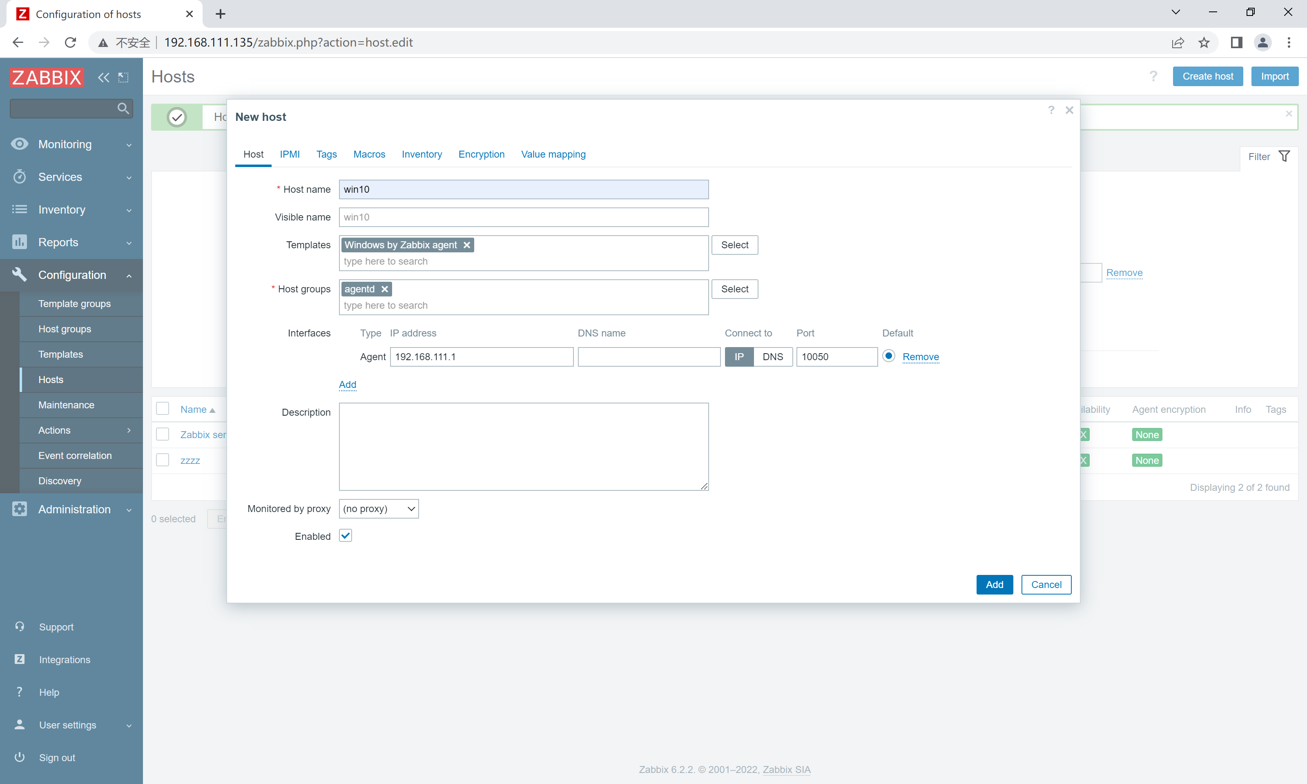Expand the User settings chevron
This screenshot has width=1307, height=784.
pos(129,725)
